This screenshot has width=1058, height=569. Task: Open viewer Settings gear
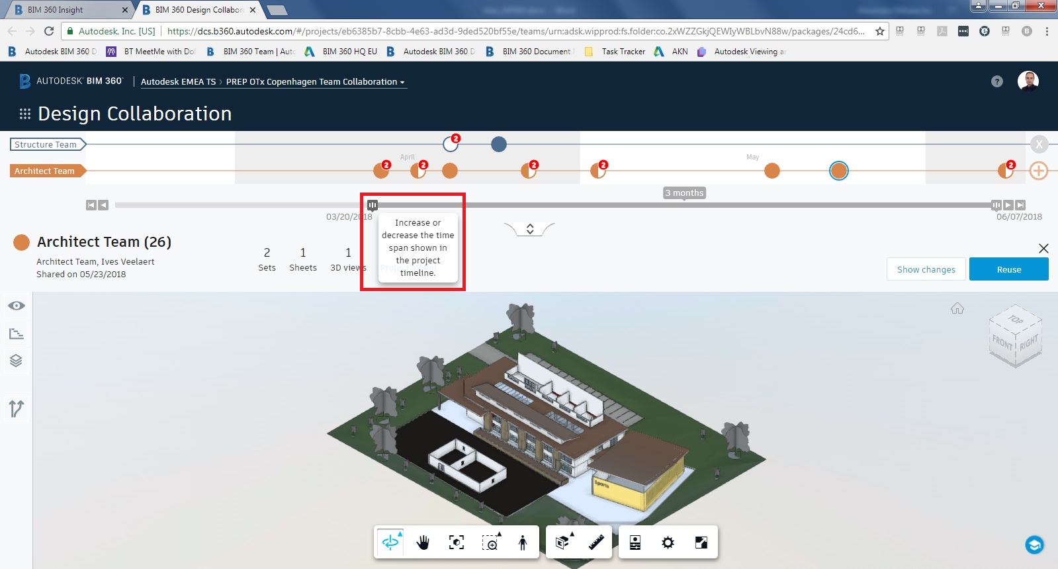point(668,543)
